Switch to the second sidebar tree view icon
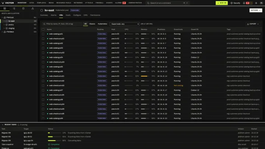The image size is (265, 149). pyautogui.click(x=14, y=8)
